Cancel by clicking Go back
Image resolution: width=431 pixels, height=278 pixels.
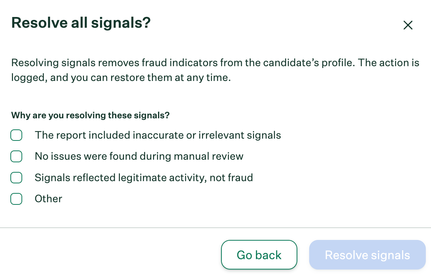(x=259, y=255)
